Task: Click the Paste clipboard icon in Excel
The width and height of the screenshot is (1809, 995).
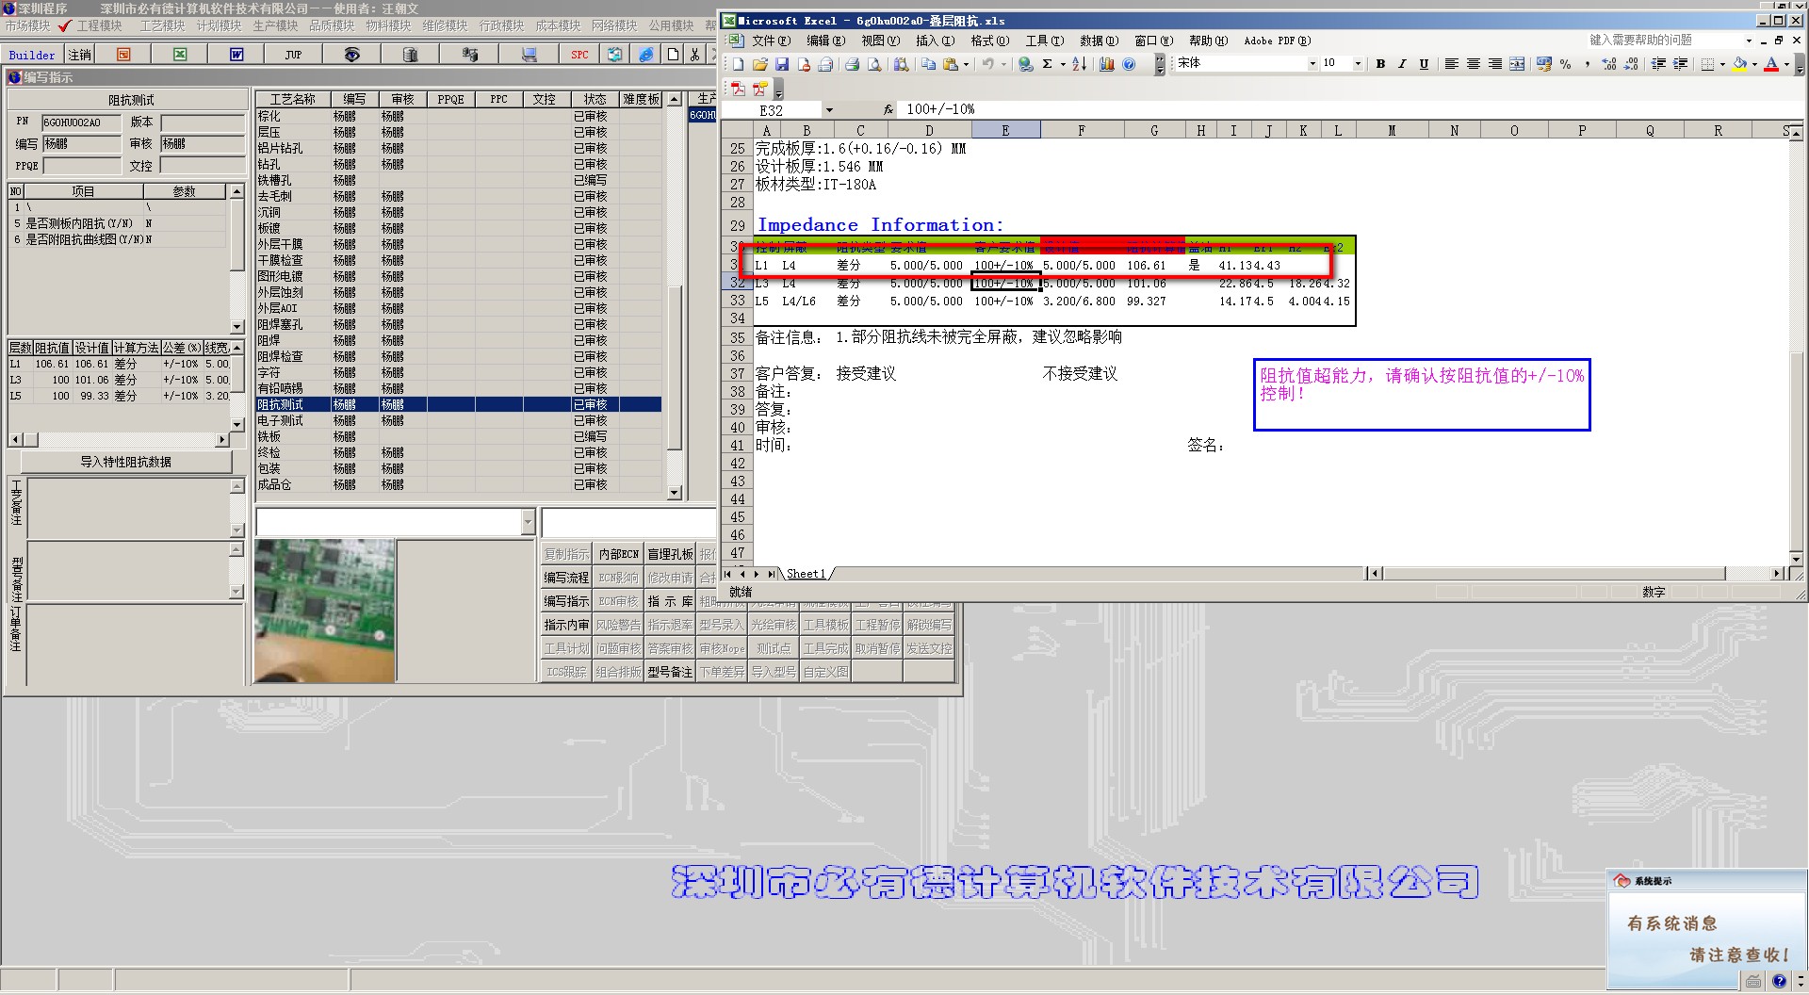Action: pyautogui.click(x=951, y=64)
